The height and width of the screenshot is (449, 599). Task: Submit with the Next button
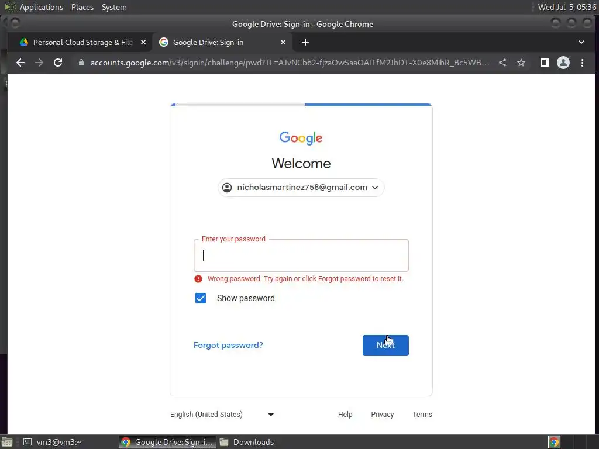tap(385, 345)
